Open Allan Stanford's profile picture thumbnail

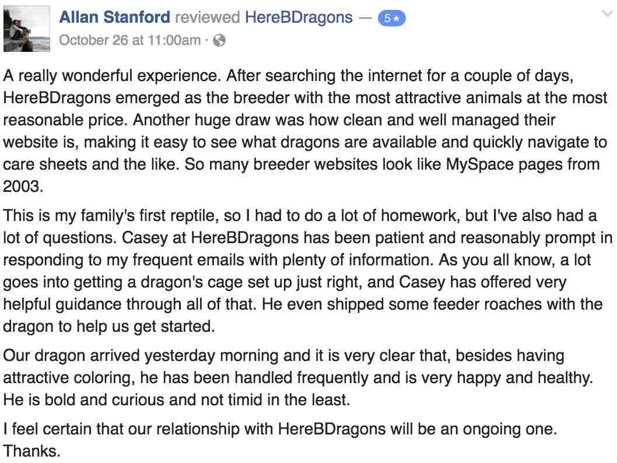coord(27,29)
